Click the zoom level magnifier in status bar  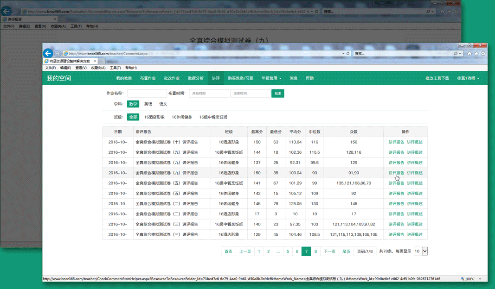(x=463, y=279)
